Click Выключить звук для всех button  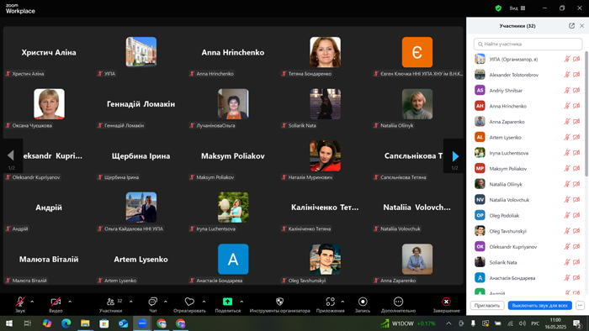[540, 306]
